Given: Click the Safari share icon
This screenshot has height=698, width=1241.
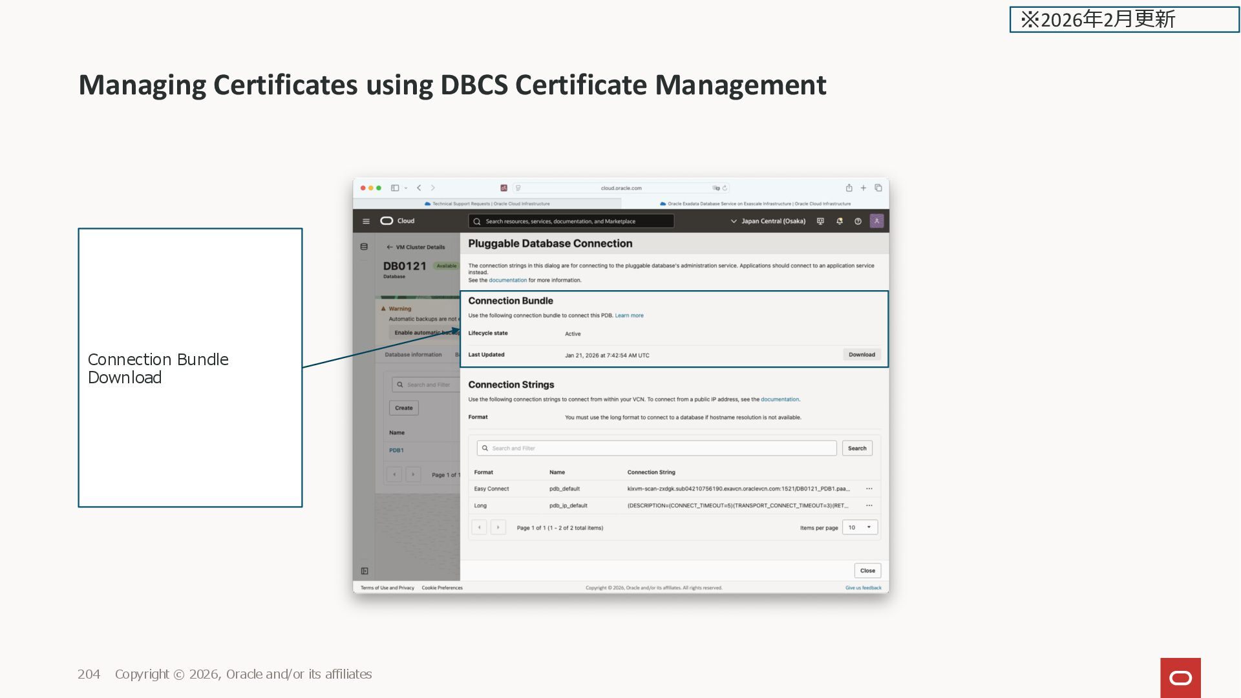Looking at the screenshot, I should pyautogui.click(x=849, y=188).
